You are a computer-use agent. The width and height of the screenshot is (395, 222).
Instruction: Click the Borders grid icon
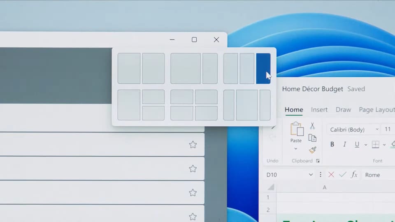(375, 144)
